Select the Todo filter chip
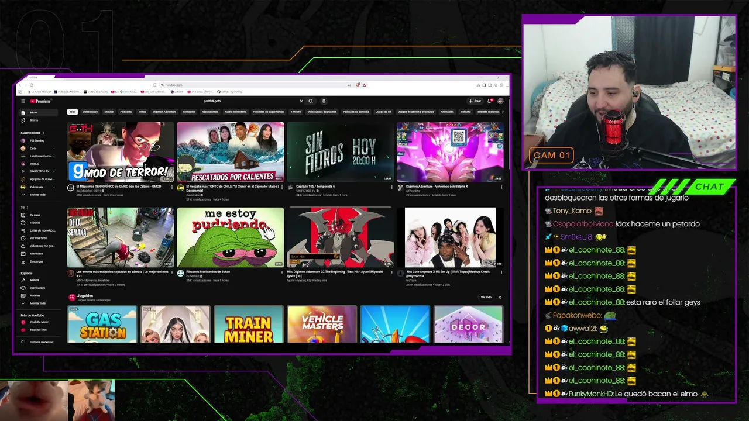The height and width of the screenshot is (421, 749). coord(73,112)
